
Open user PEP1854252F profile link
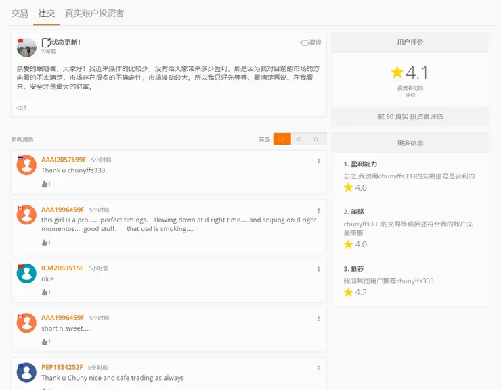point(62,367)
